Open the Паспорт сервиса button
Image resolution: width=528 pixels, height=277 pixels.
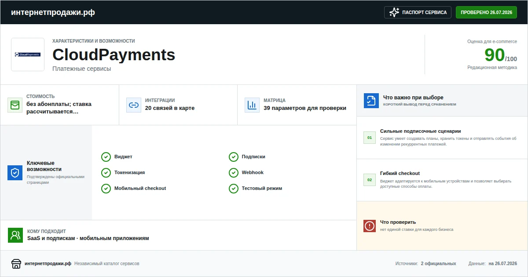click(x=418, y=12)
